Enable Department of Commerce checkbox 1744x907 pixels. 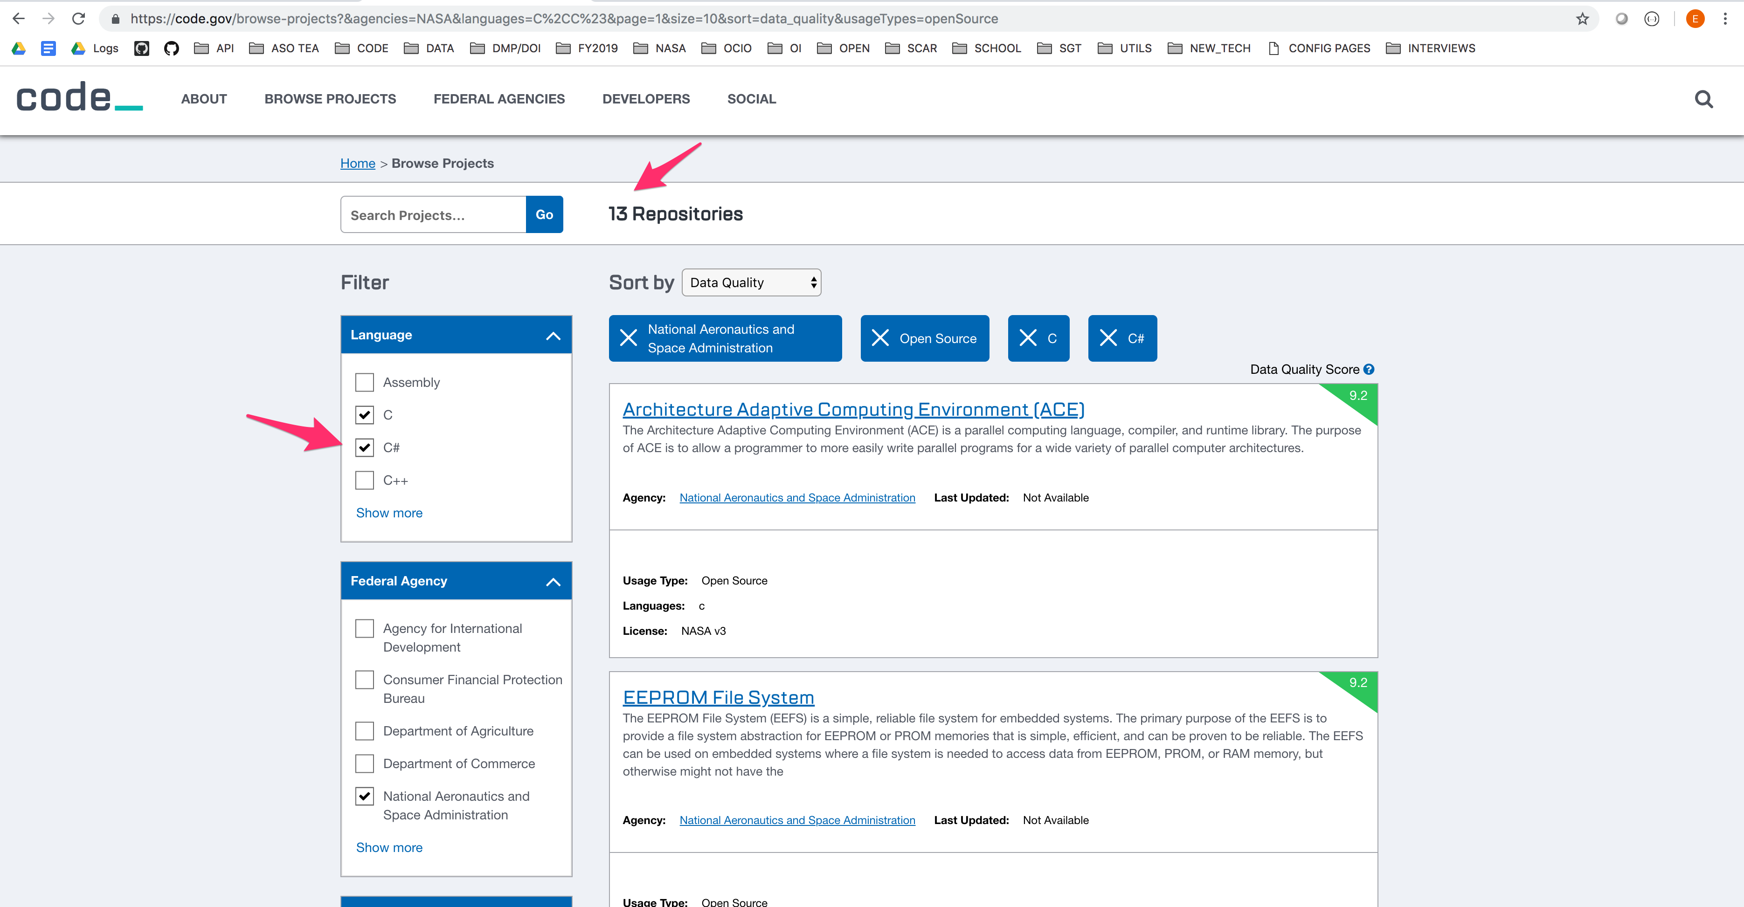[x=364, y=763]
